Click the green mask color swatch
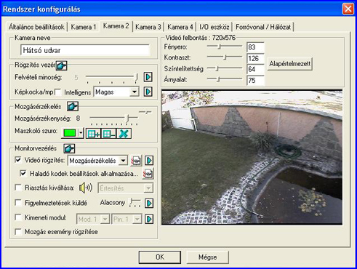This screenshot has height=269, width=357. coord(70,134)
